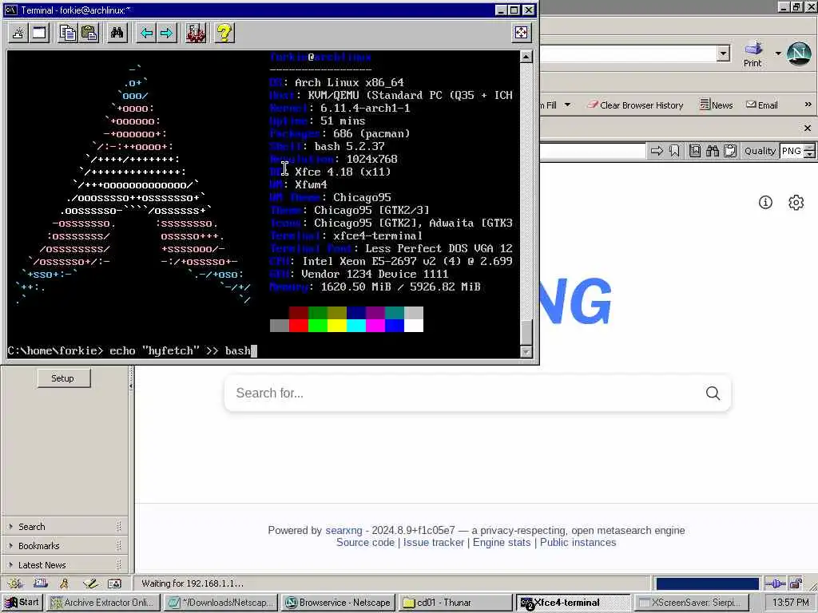Screen dimensions: 818x613
Task: Switch to ~/Downloads/Netscap taskbar item
Action: point(220,603)
